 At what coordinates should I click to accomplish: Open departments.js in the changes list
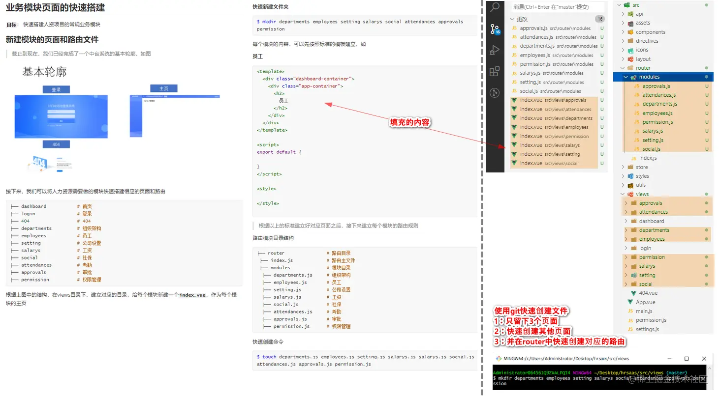point(558,46)
